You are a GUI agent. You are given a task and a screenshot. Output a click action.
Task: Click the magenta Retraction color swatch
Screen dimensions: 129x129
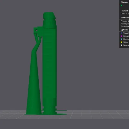[122, 36]
